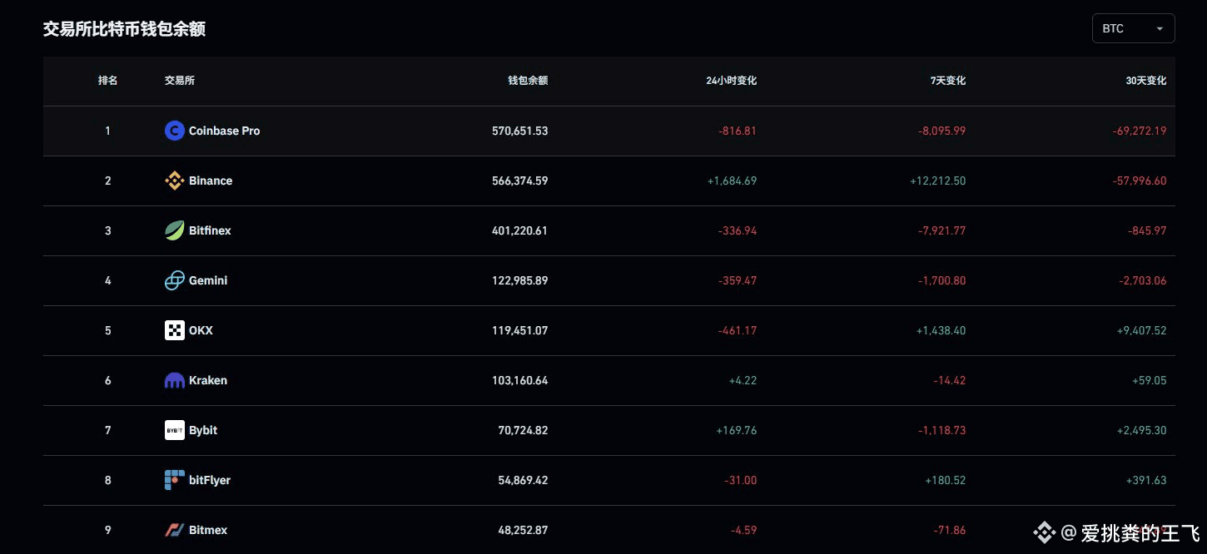The height and width of the screenshot is (554, 1207).
Task: Open the BTC currency dropdown
Action: click(1133, 28)
